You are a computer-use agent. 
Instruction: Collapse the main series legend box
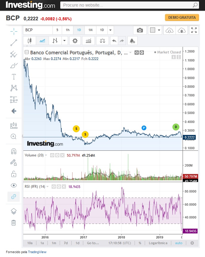pos(27,52)
